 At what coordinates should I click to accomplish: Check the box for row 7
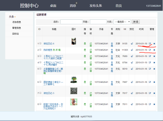[x=40, y=93]
